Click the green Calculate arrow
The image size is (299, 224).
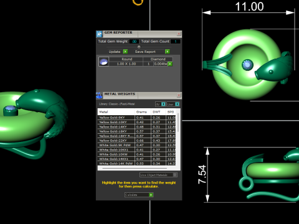point(151,195)
